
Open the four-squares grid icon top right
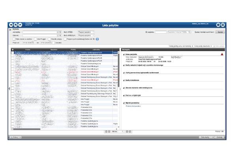(x=223, y=25)
